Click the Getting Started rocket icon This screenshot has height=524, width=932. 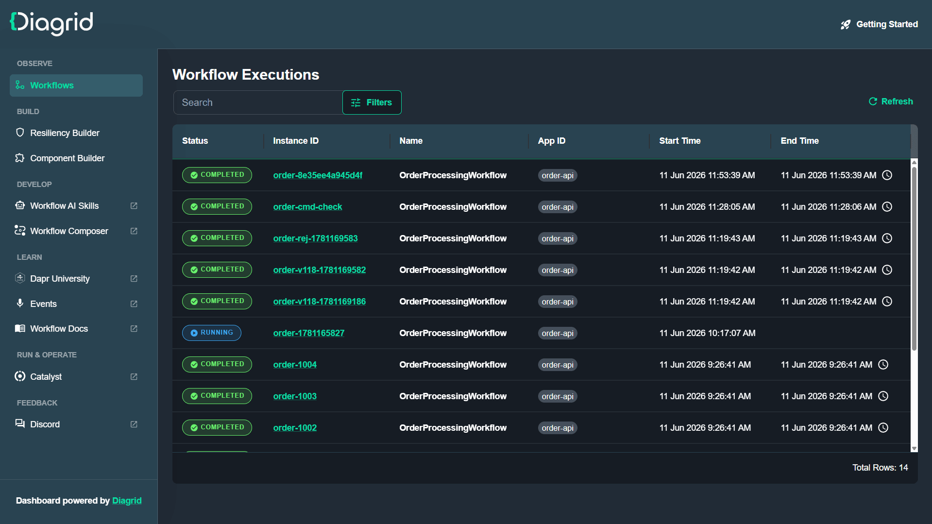pos(846,24)
